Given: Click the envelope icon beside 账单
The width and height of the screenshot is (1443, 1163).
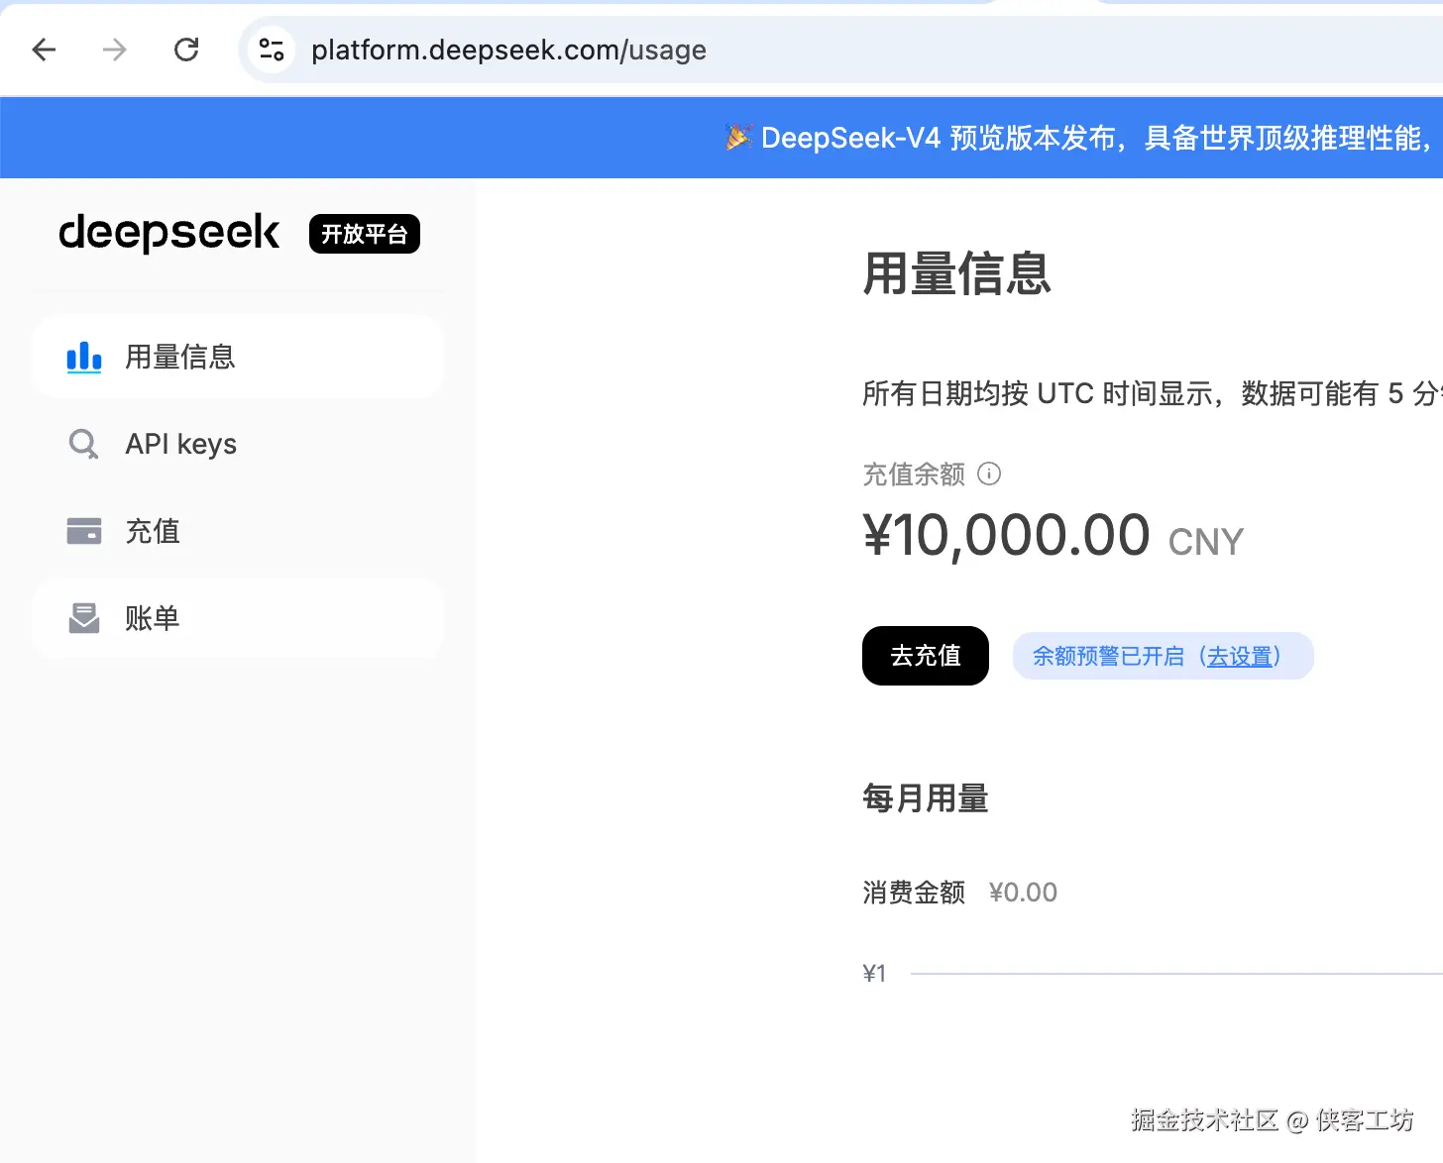Looking at the screenshot, I should [83, 617].
